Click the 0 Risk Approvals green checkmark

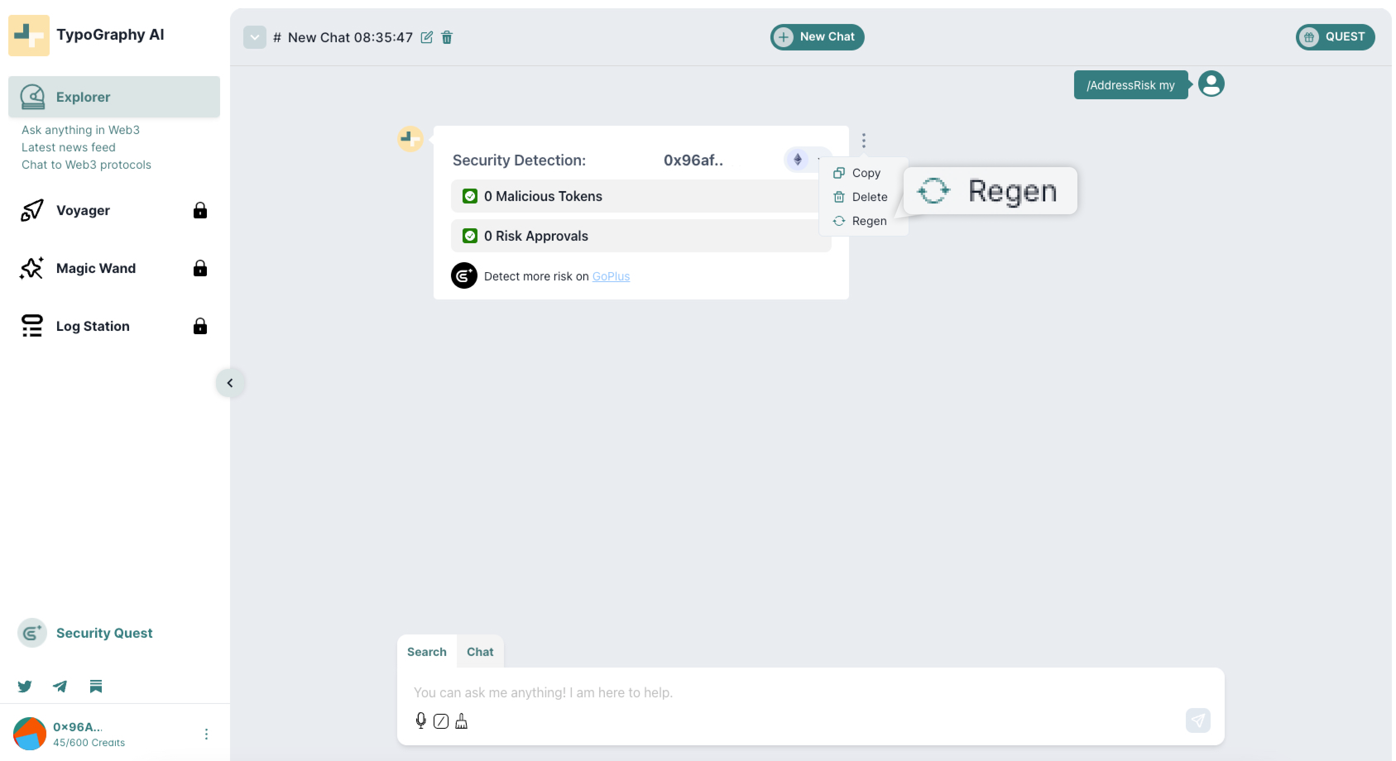pyautogui.click(x=469, y=236)
